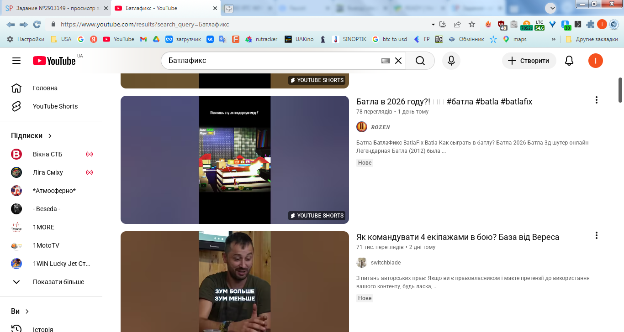
Task: Click the install/download page icon
Action: tap(443, 24)
